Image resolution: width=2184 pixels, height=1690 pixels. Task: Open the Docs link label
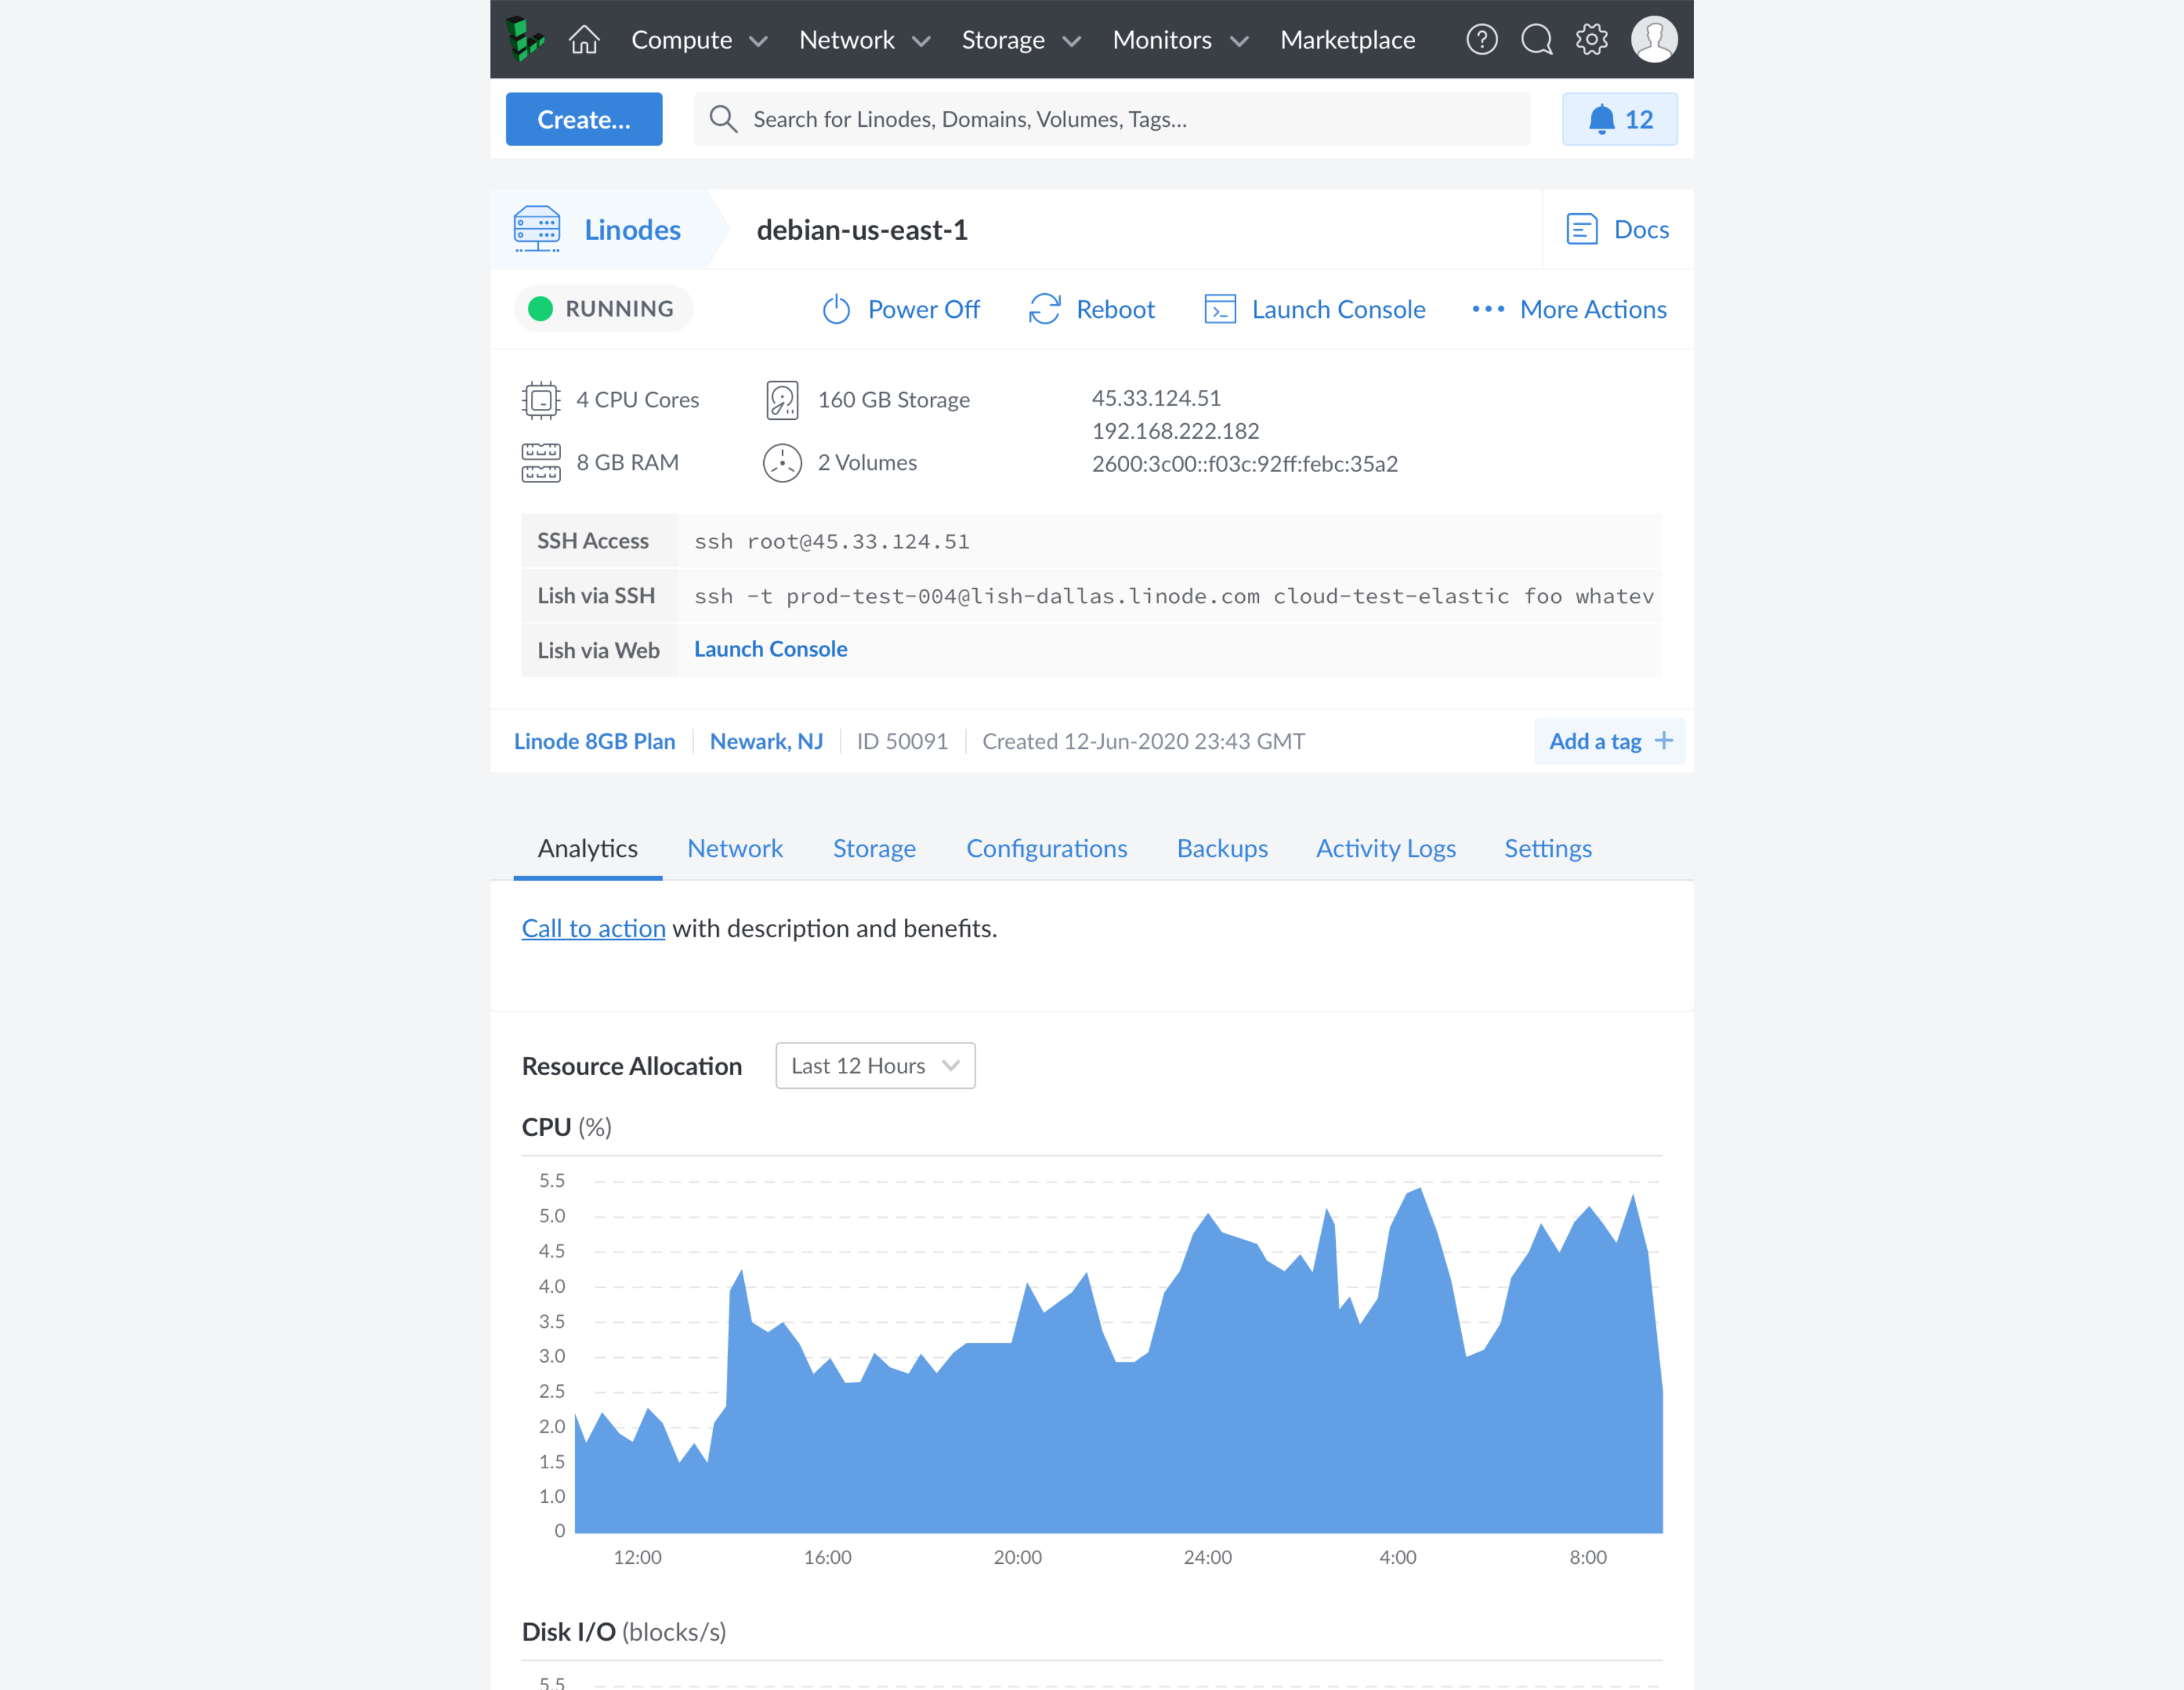point(1641,229)
